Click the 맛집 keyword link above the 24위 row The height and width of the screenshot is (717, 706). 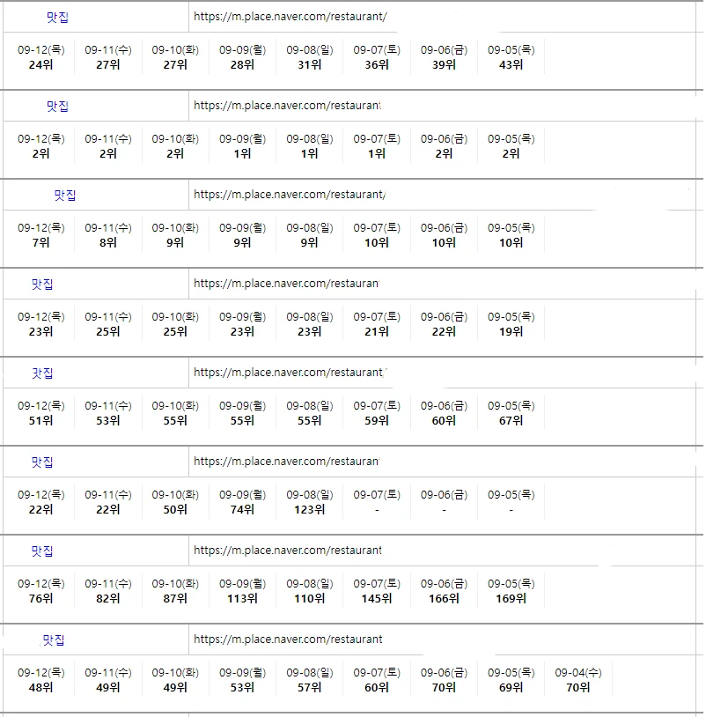(57, 18)
